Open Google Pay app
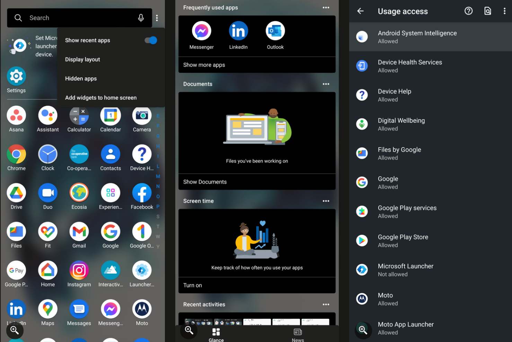 [x=16, y=274]
